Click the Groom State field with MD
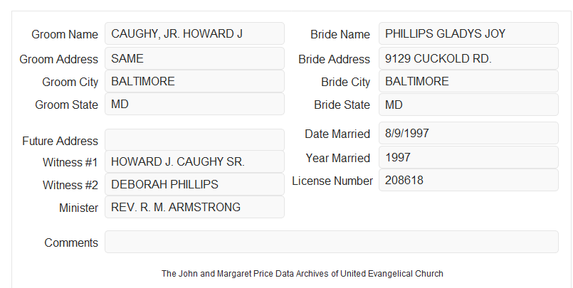 click(x=194, y=104)
